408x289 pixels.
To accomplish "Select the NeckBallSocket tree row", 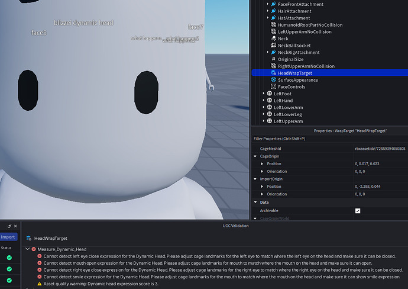I will tap(330, 46).
